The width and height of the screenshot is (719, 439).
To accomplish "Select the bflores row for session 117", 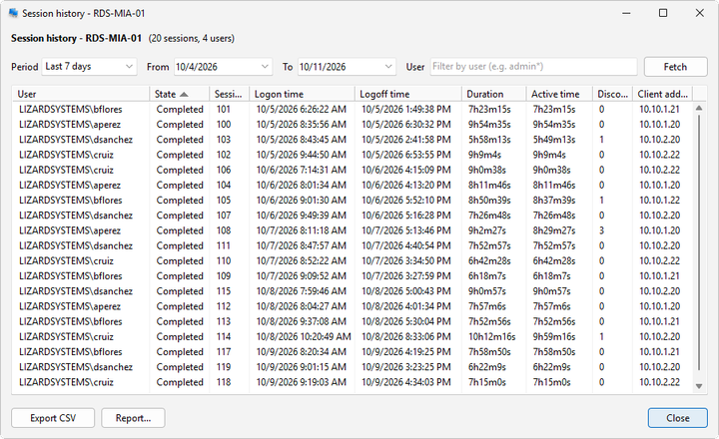I will tap(353, 352).
